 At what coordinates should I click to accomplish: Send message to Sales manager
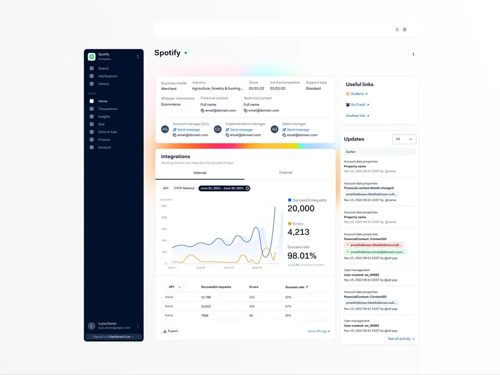coord(296,130)
